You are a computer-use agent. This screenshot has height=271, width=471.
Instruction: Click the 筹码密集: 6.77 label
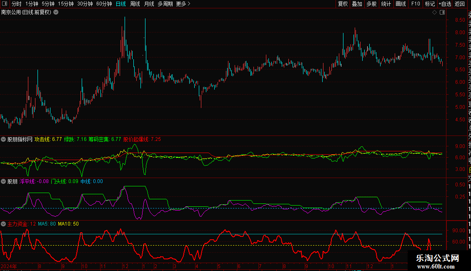pyautogui.click(x=105, y=139)
